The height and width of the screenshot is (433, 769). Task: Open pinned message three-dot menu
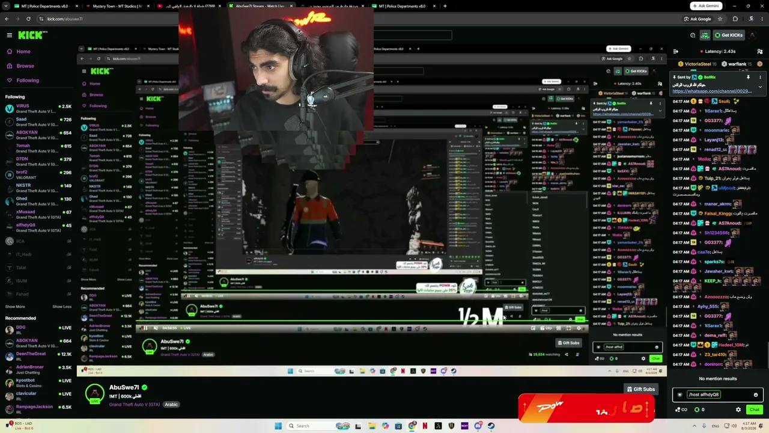(x=760, y=78)
